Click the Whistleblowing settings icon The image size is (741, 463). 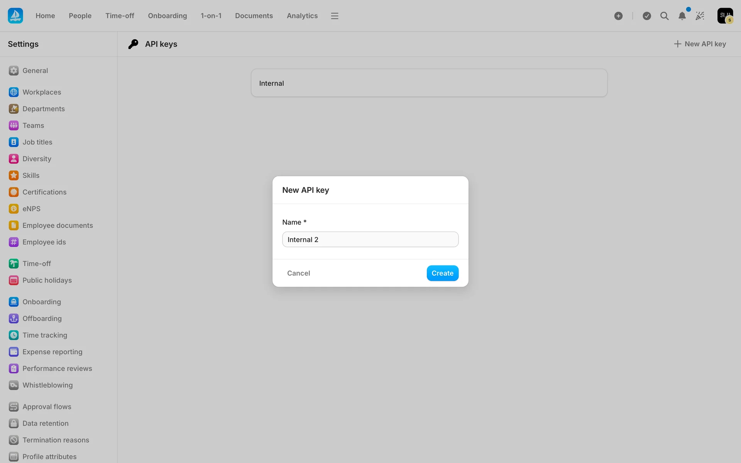pyautogui.click(x=14, y=385)
